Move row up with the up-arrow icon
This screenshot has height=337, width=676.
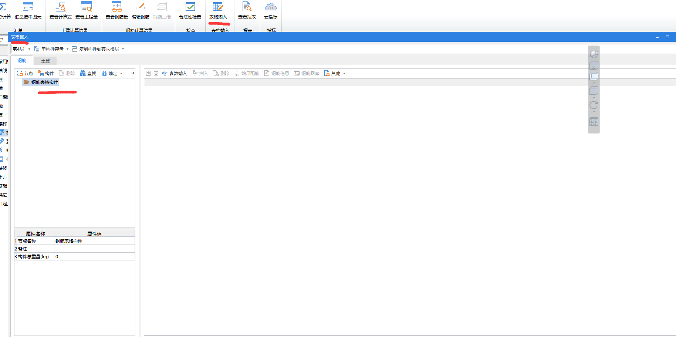click(x=148, y=73)
